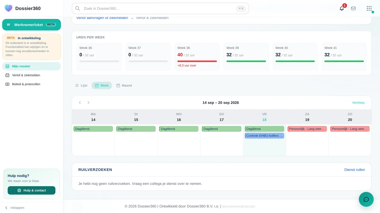Select the Week view tab
Screen dimensions: 380x213
[102, 85]
